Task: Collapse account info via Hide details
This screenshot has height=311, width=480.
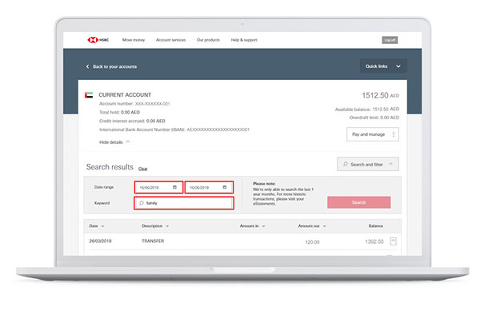Action: pyautogui.click(x=114, y=142)
